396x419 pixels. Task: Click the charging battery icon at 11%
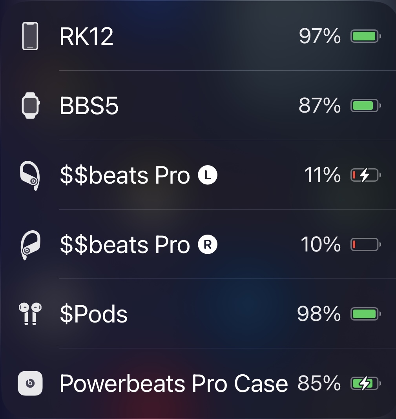click(x=365, y=175)
